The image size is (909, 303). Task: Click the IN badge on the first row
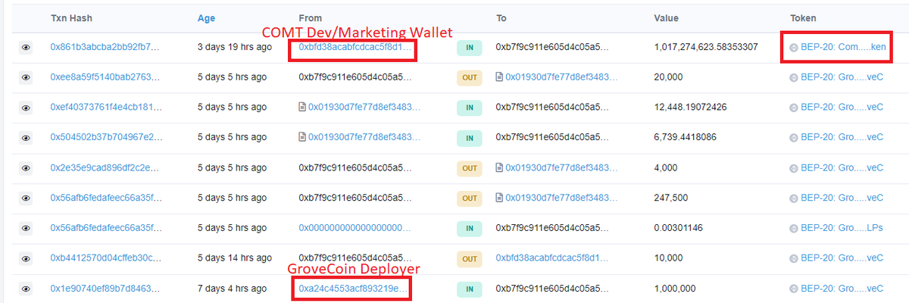click(x=470, y=47)
